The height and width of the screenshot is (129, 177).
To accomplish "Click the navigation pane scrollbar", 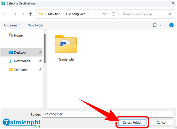I will click(45, 49).
